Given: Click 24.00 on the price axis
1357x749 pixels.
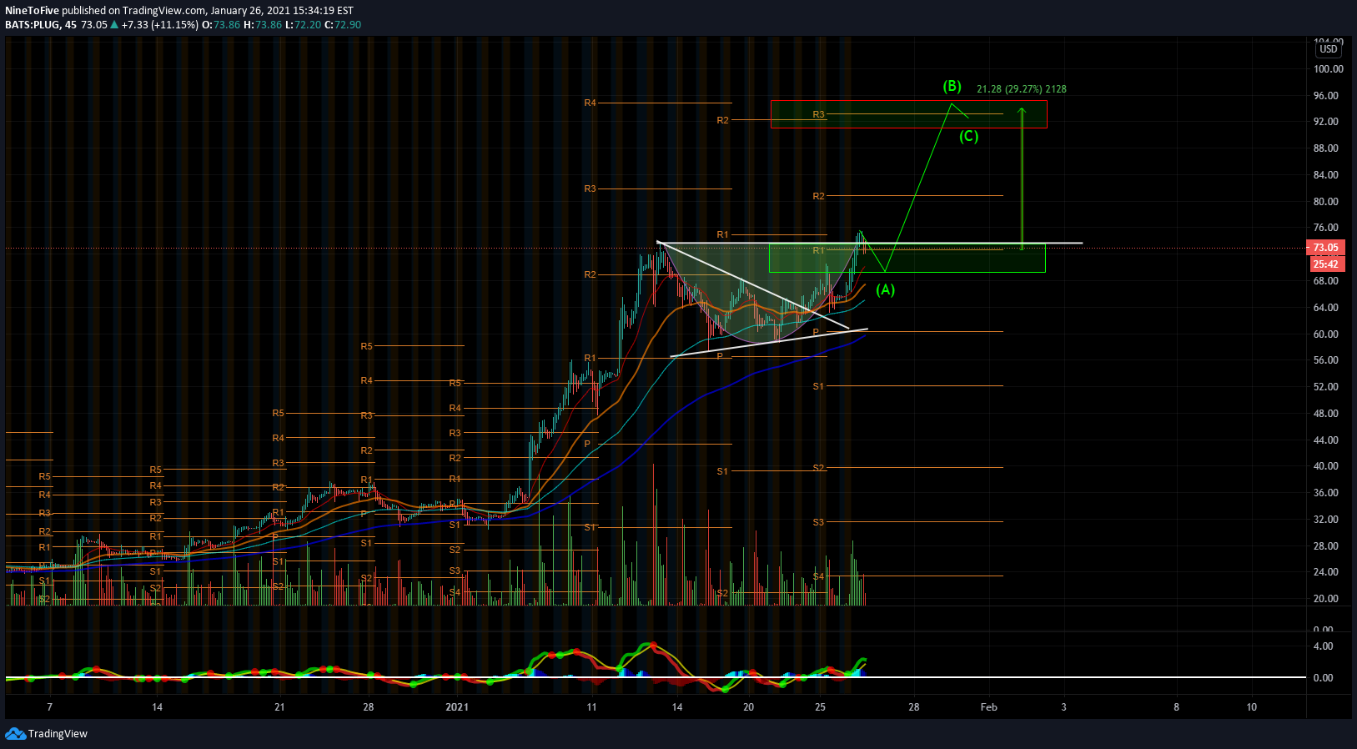Looking at the screenshot, I should pos(1326,572).
